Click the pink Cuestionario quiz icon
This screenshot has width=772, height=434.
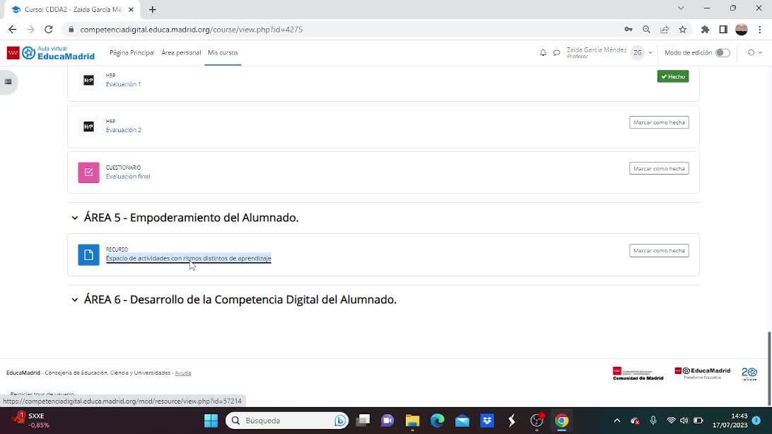(x=88, y=172)
